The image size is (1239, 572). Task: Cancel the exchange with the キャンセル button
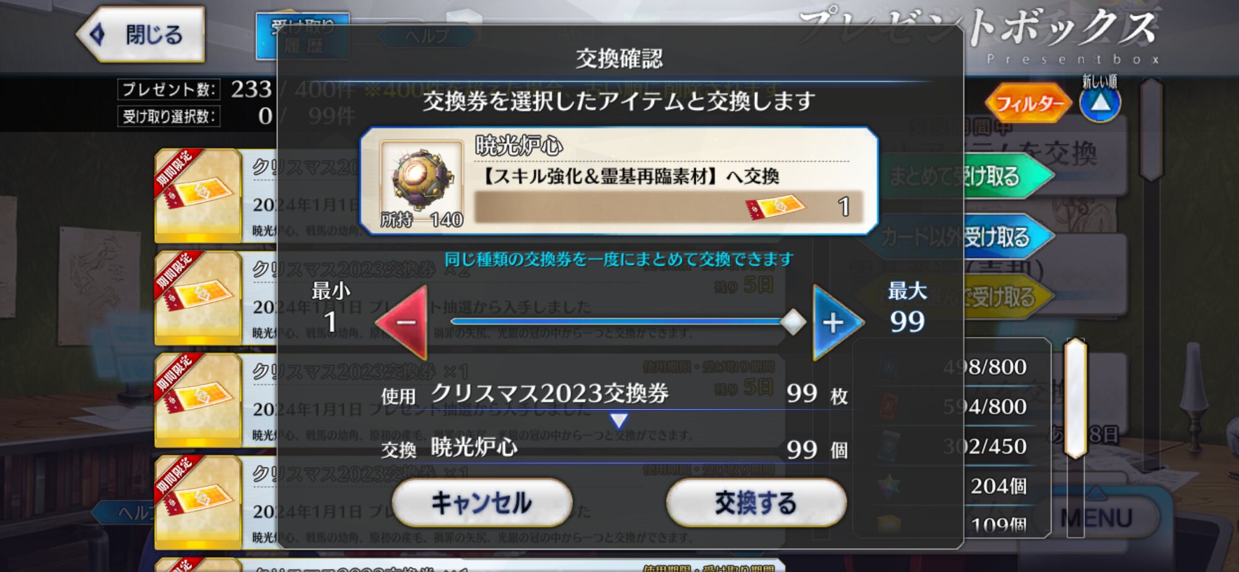(x=482, y=503)
